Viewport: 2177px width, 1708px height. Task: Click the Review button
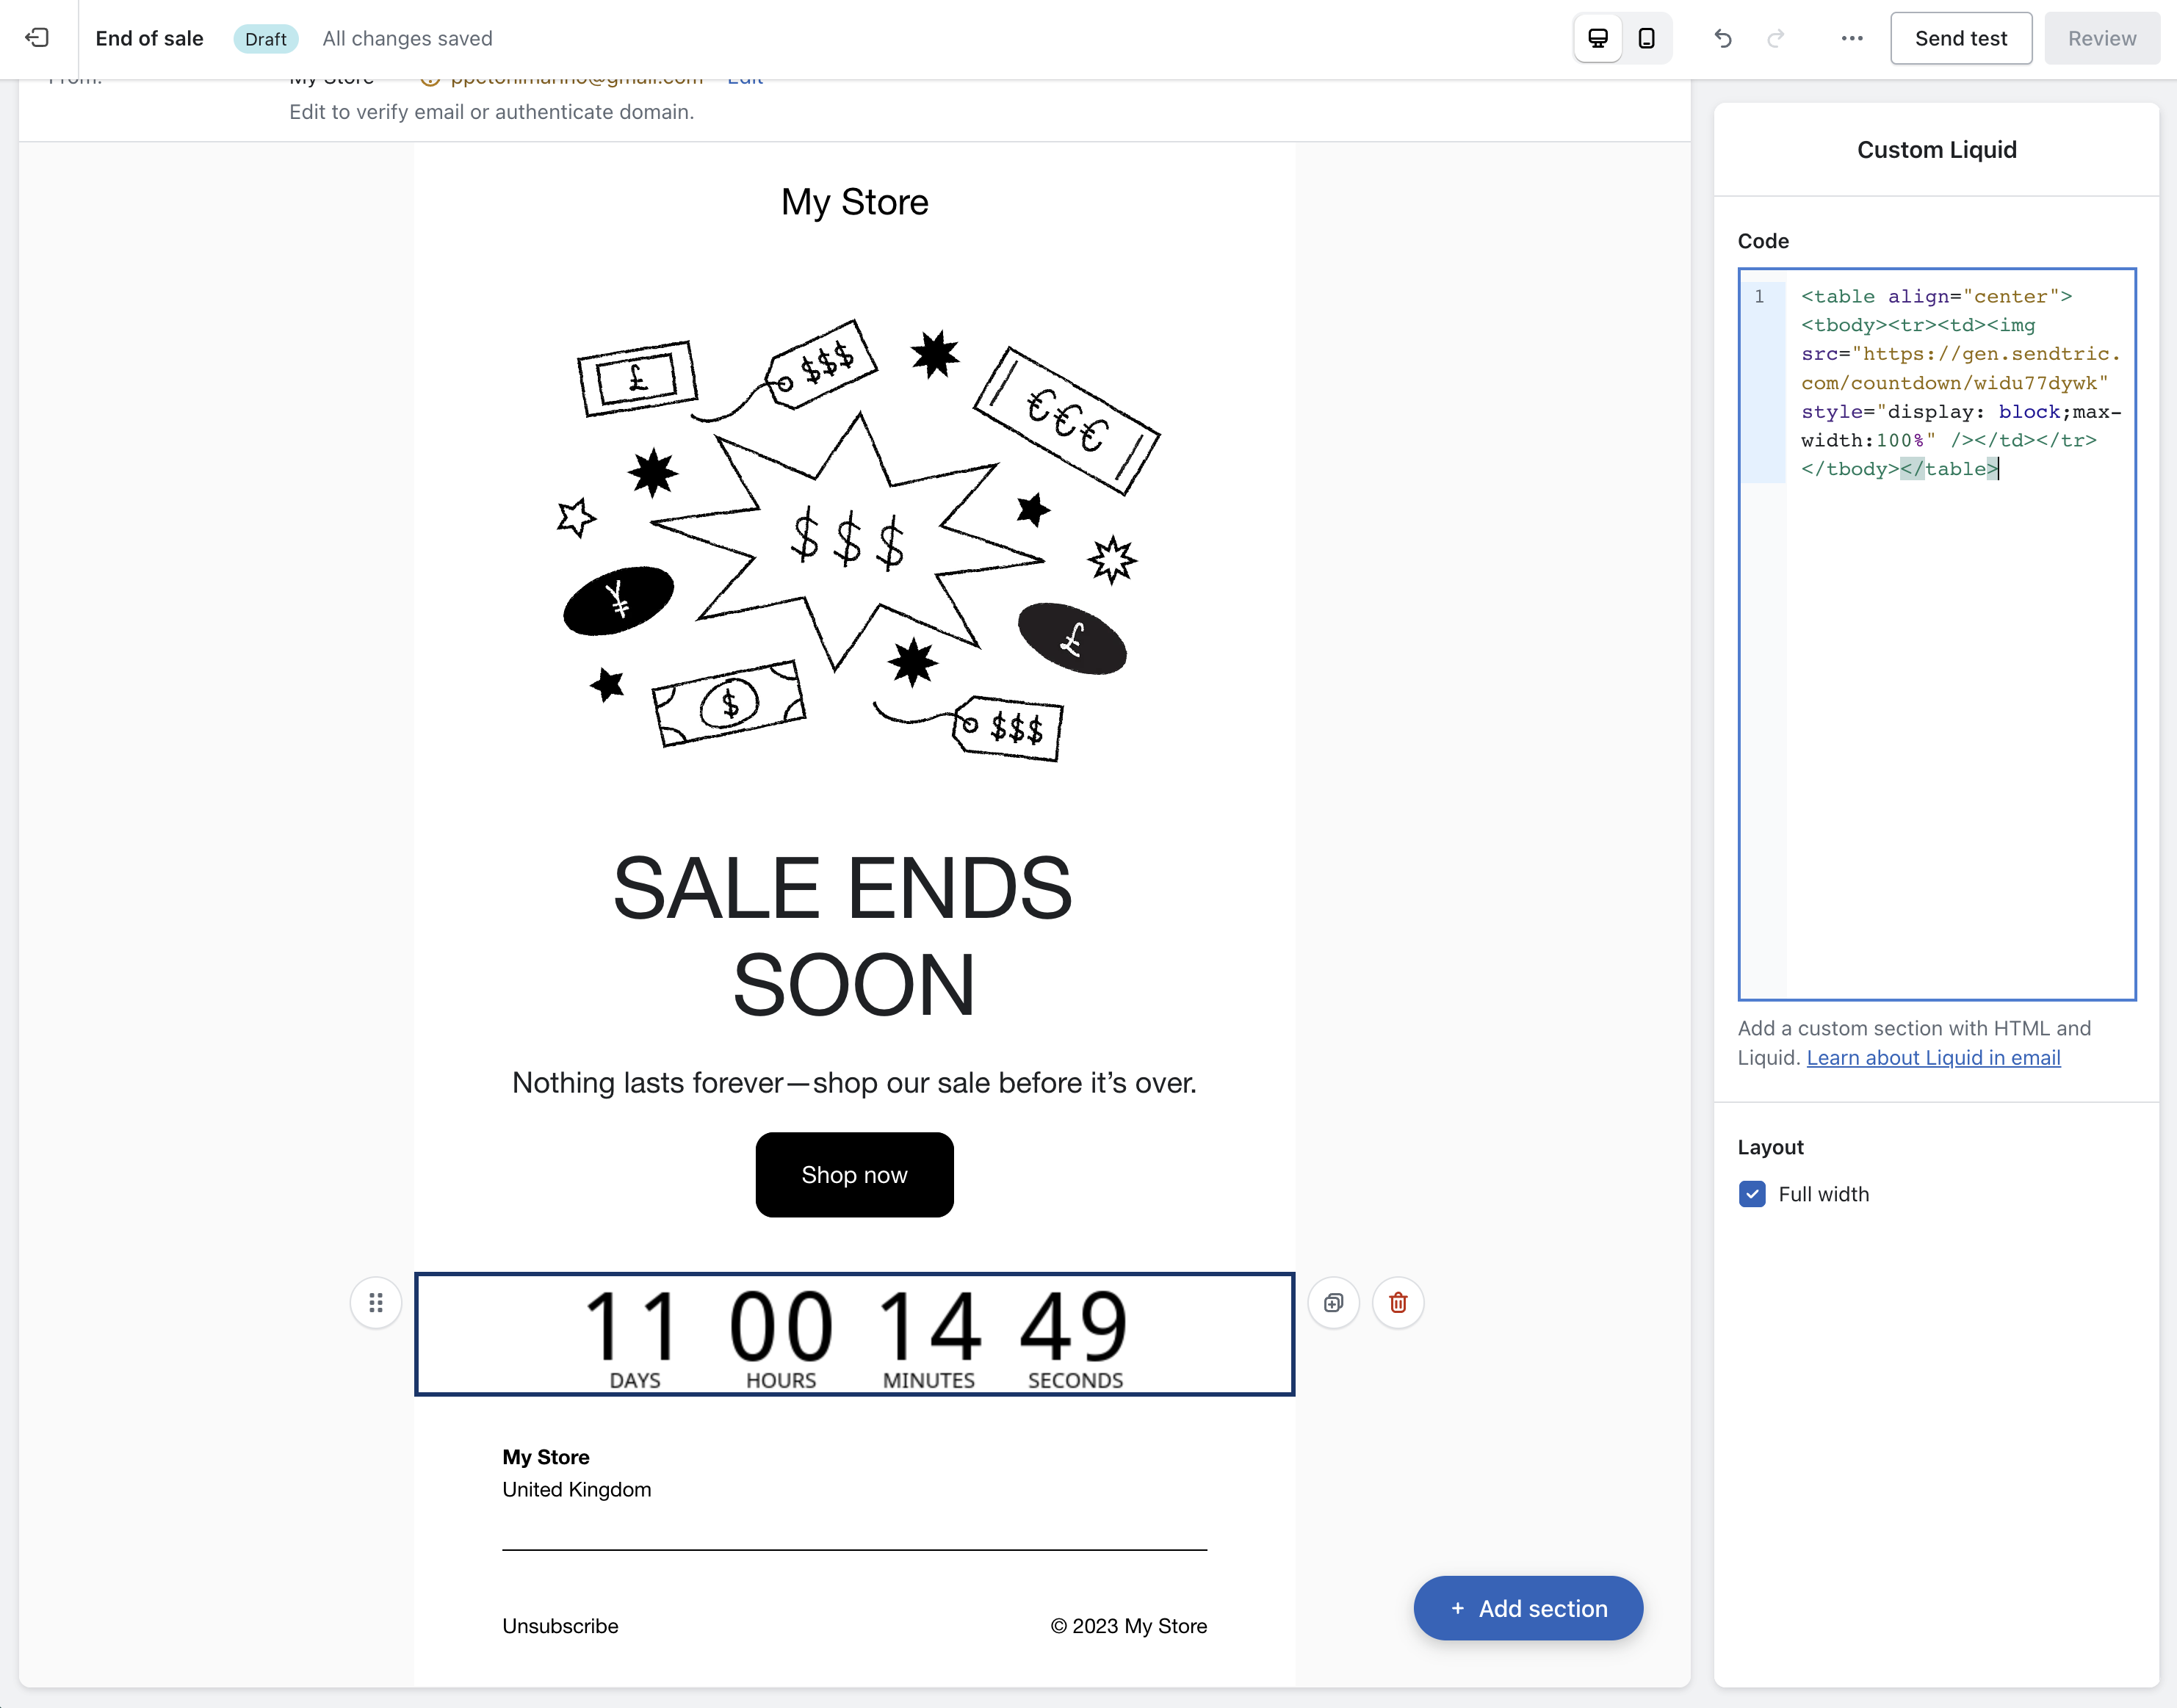point(2101,38)
